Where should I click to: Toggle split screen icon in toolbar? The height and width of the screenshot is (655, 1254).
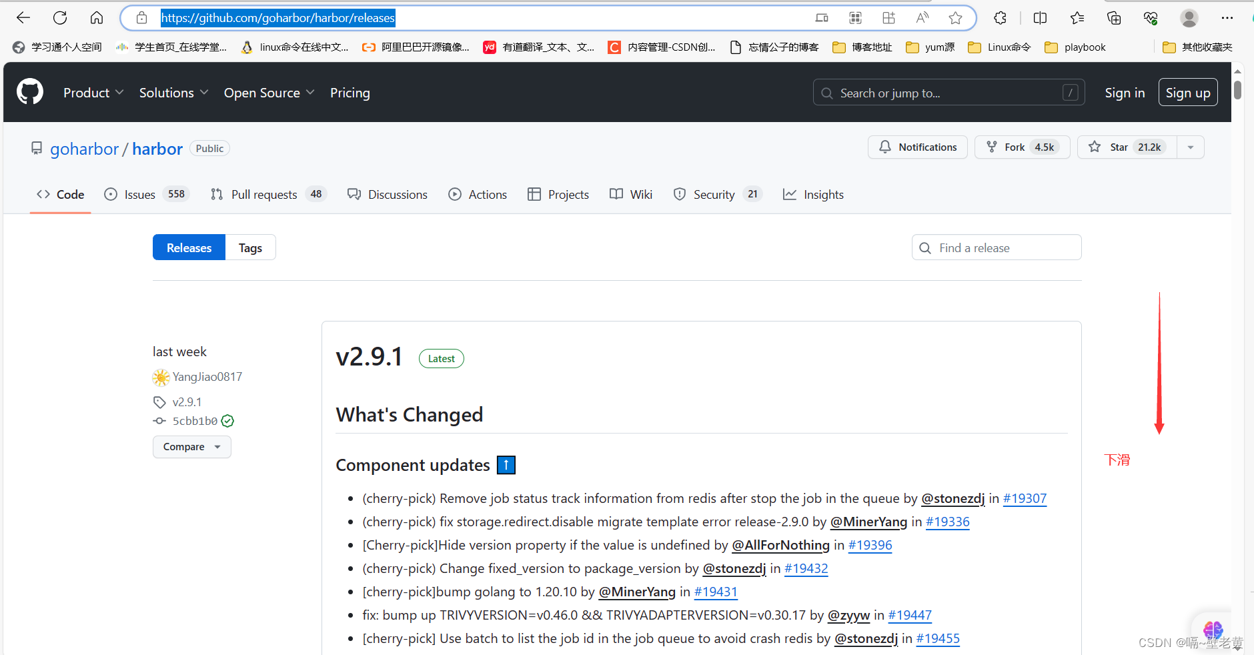point(1040,18)
